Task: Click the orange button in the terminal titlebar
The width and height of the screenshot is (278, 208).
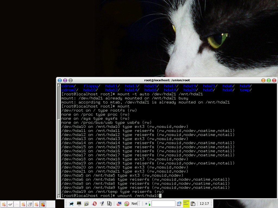Action: (263, 80)
